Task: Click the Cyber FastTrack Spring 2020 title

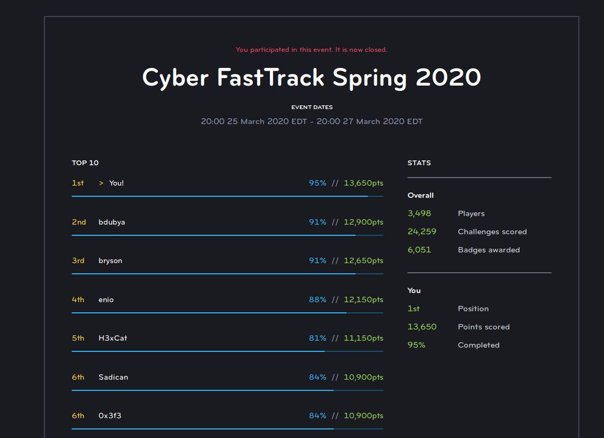Action: point(312,77)
